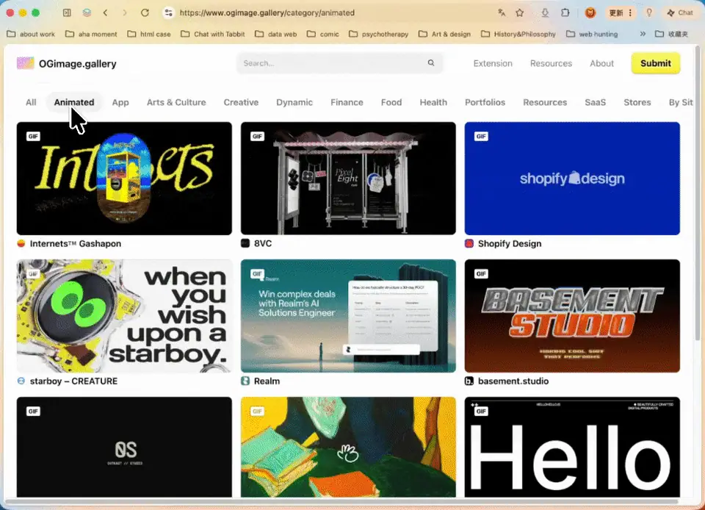Switch to the App category tab
Image resolution: width=705 pixels, height=510 pixels.
[x=120, y=102]
